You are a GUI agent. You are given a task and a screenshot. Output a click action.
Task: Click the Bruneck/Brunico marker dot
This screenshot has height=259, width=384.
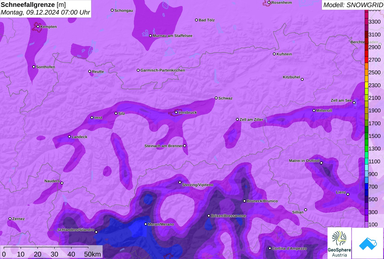245,201
